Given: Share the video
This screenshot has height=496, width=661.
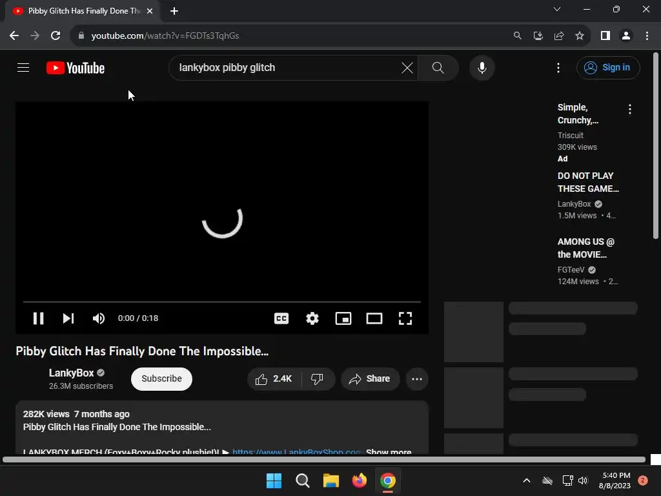Looking at the screenshot, I should [x=370, y=378].
